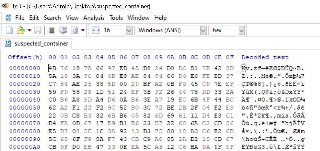The image size is (320, 151).
Task: Open the Search menu
Action: coord(52,18)
